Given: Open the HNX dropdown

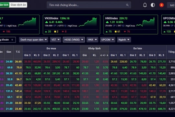Looking at the screenshot, I should click(92, 40).
